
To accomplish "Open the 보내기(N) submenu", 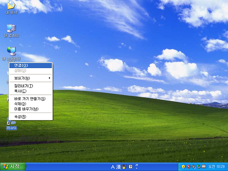I will 30,78.
